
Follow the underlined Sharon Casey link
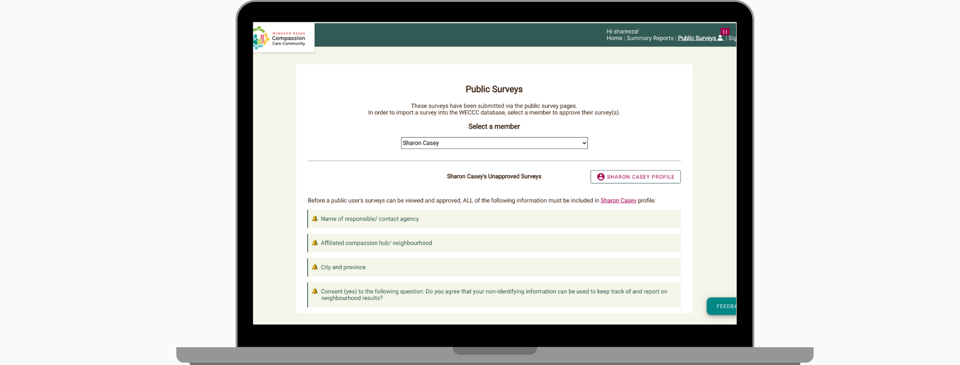click(x=618, y=201)
